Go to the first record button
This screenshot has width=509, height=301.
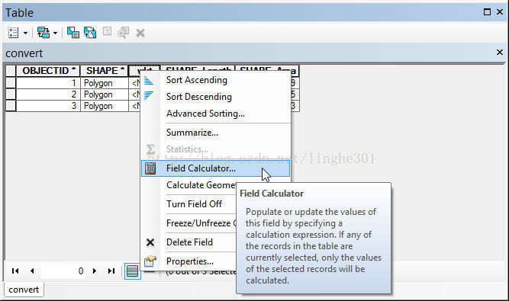click(x=15, y=271)
